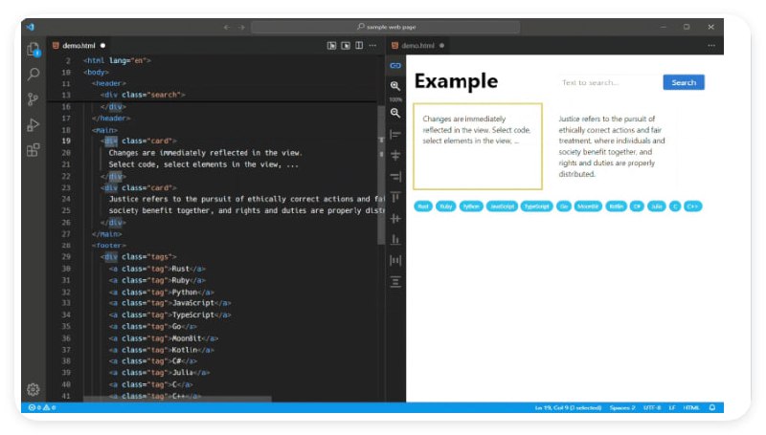This screenshot has height=435, width=766.
Task: Click the align left edges icon
Action: click(x=394, y=135)
